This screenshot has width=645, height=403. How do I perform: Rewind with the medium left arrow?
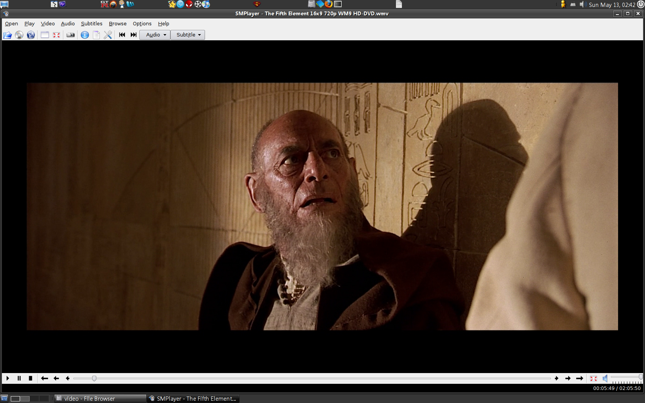pos(56,378)
